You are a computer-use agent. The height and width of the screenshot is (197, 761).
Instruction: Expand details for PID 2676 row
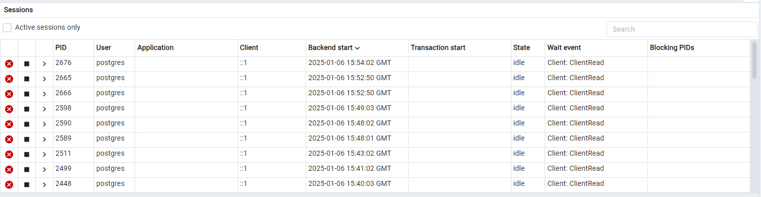(44, 64)
